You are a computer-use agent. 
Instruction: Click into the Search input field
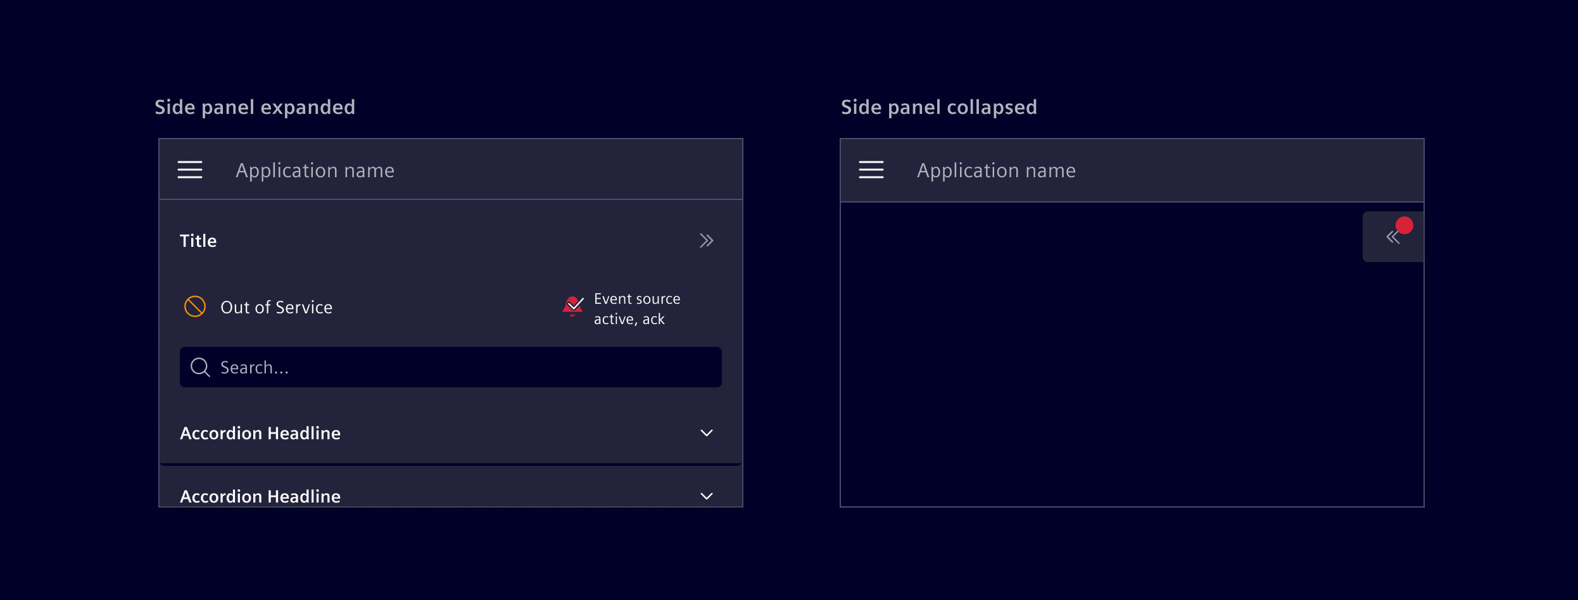450,367
